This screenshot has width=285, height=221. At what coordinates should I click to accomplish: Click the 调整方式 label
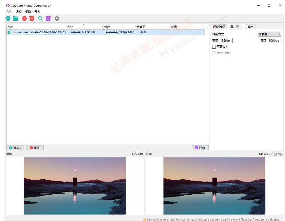click(x=218, y=34)
